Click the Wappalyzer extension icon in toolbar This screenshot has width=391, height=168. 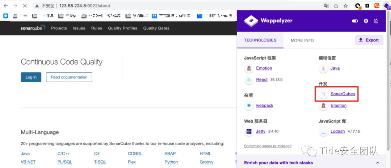(x=386, y=6)
